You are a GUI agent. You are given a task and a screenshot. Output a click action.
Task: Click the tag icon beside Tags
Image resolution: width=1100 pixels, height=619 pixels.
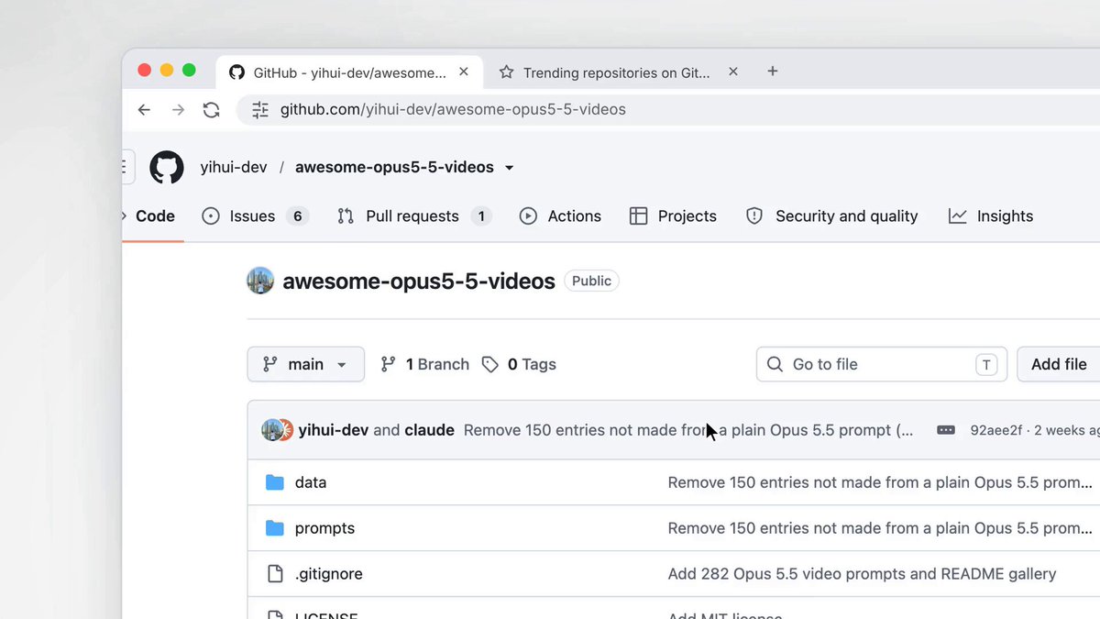pyautogui.click(x=490, y=365)
